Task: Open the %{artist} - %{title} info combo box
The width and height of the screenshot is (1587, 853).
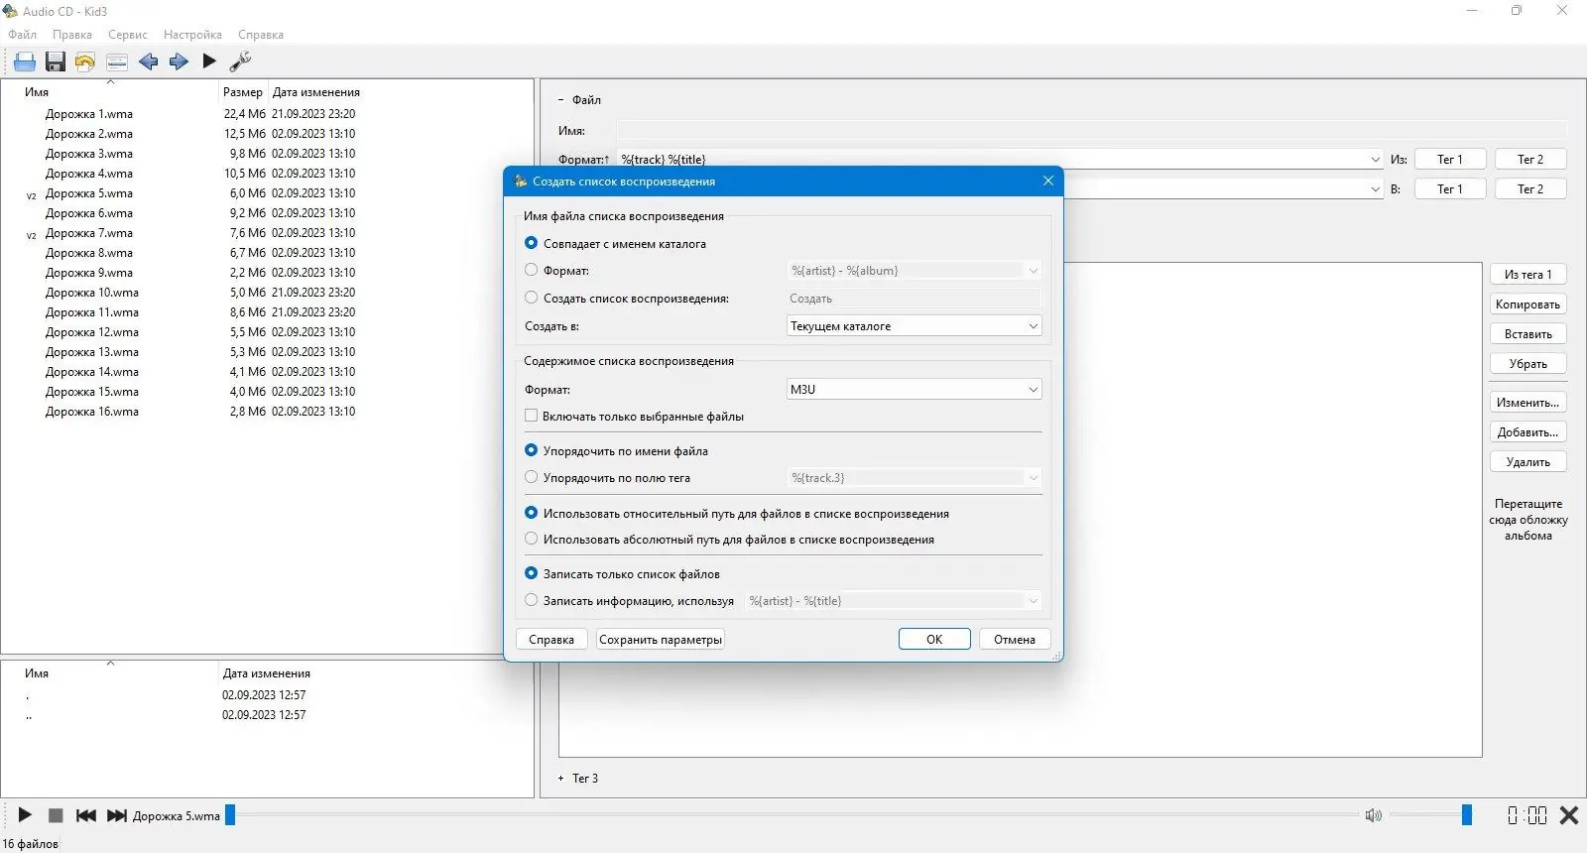Action: (x=893, y=600)
